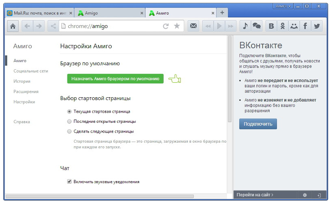331x203 pixels.
Task: Open a new tab with plus button
Action: 222,13
